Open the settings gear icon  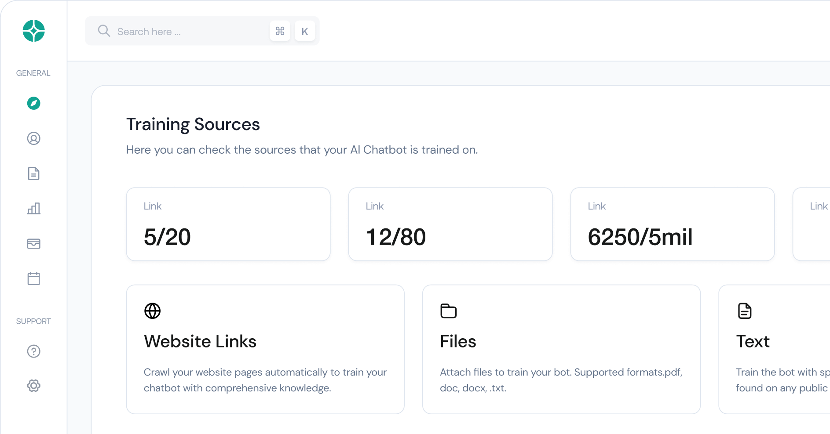click(34, 386)
